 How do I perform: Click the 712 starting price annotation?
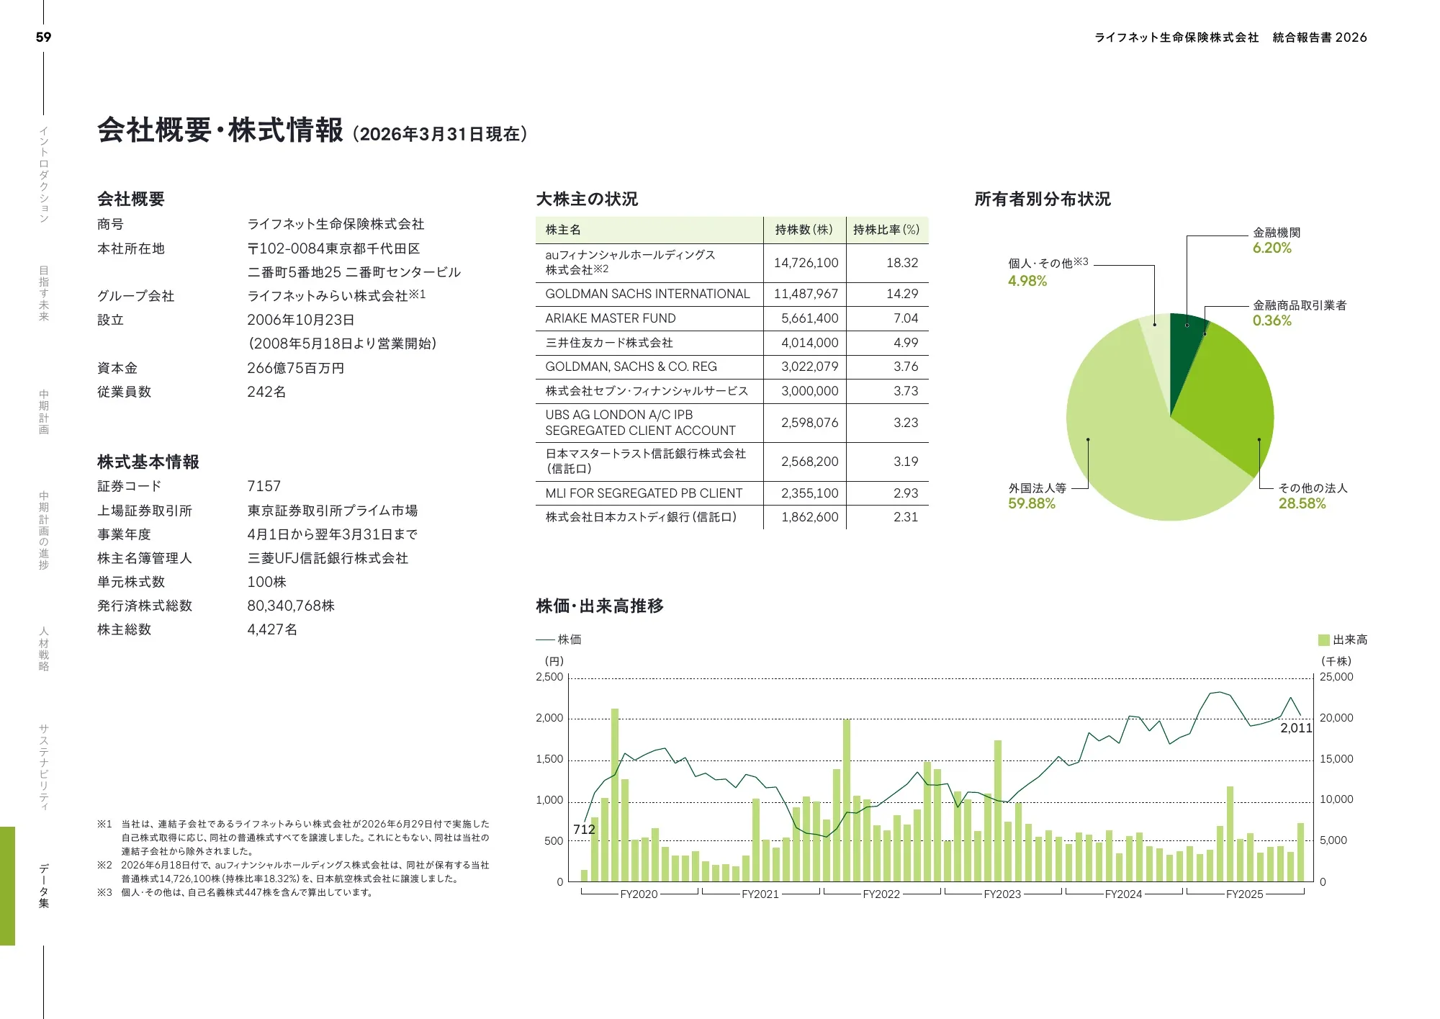click(584, 830)
